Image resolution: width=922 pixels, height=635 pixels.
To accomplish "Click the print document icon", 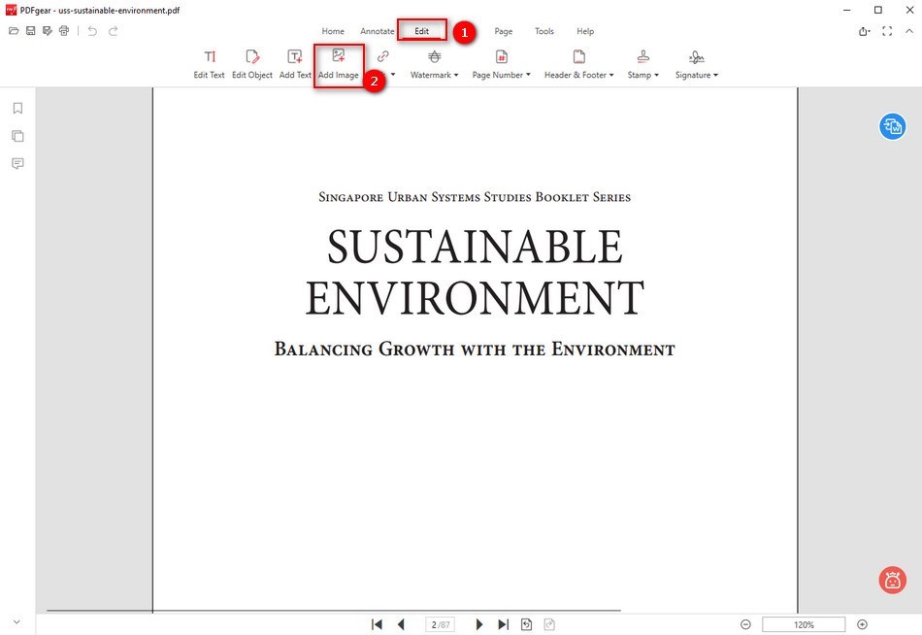I will point(64,30).
